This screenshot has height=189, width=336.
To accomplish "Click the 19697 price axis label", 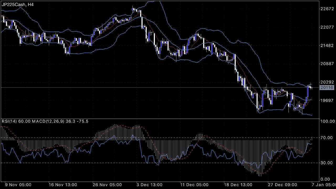I will [327, 101].
